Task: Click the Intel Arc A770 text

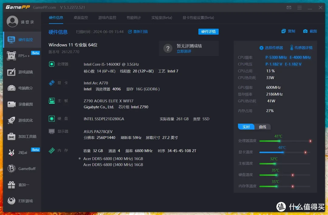Action: (x=96, y=83)
